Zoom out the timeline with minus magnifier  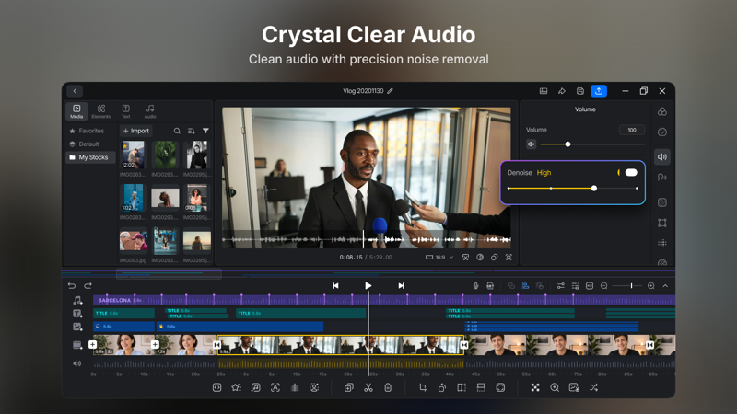pyautogui.click(x=604, y=286)
